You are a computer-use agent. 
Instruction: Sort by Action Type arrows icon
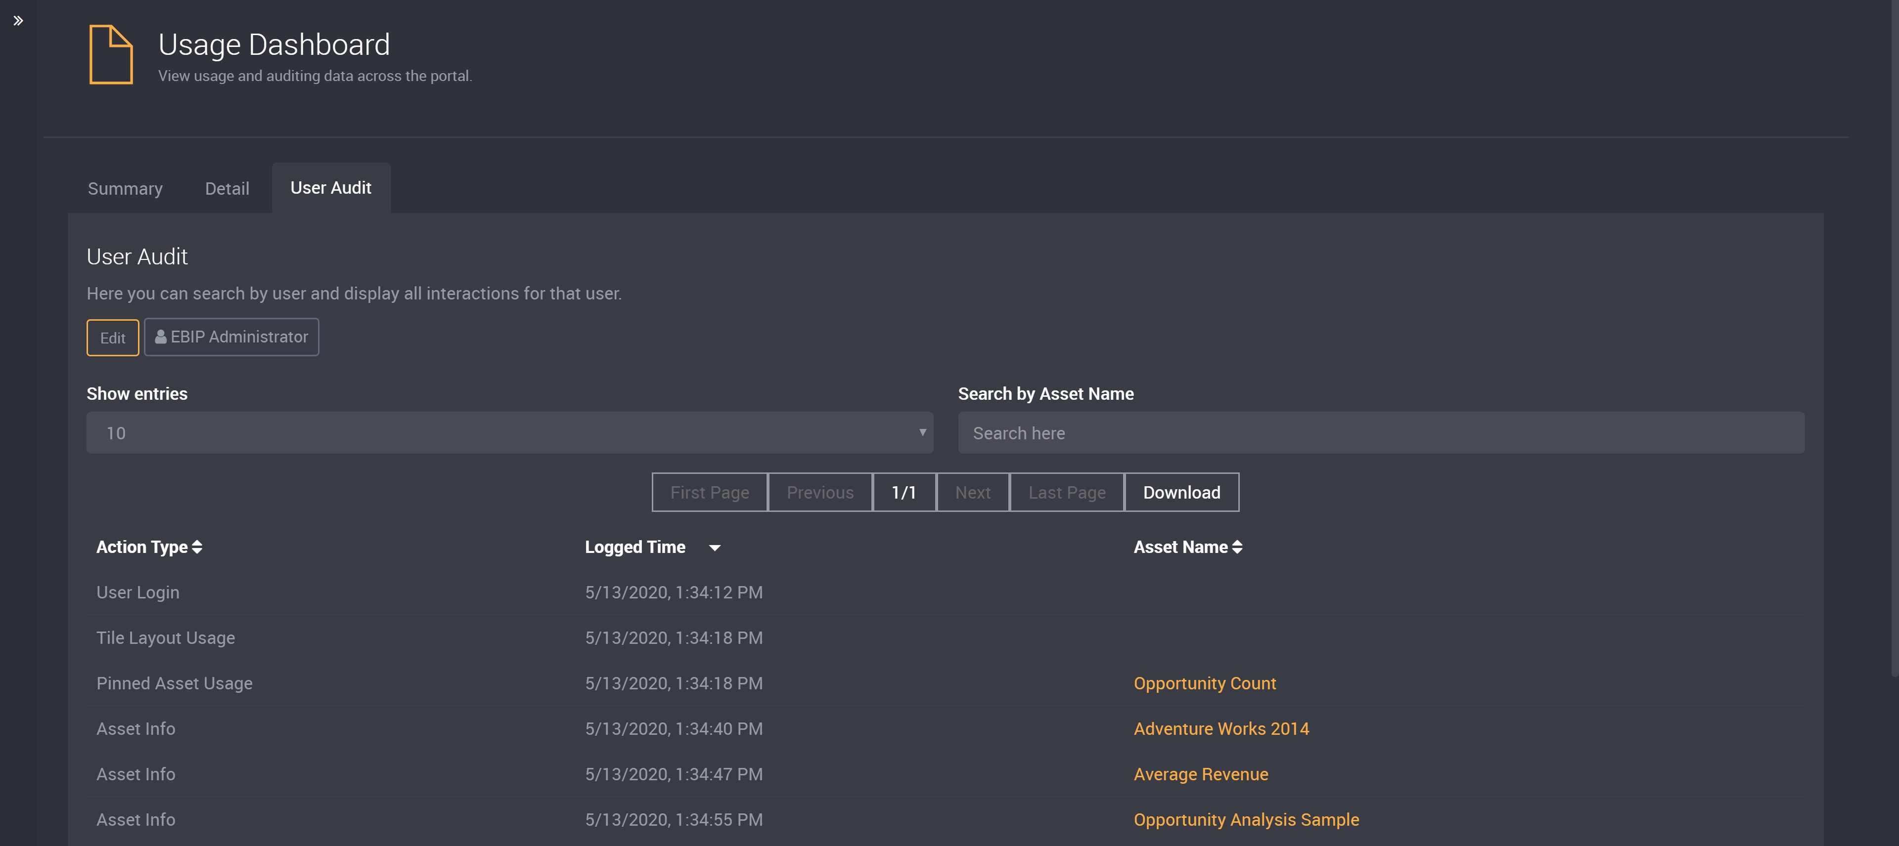coord(197,547)
